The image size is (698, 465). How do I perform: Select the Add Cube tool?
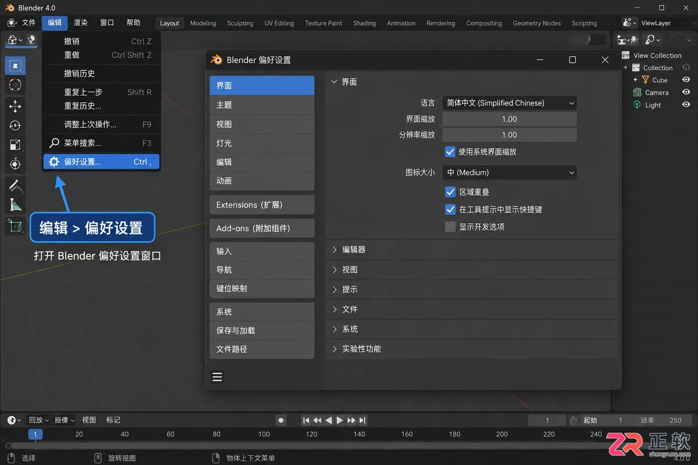(16, 226)
